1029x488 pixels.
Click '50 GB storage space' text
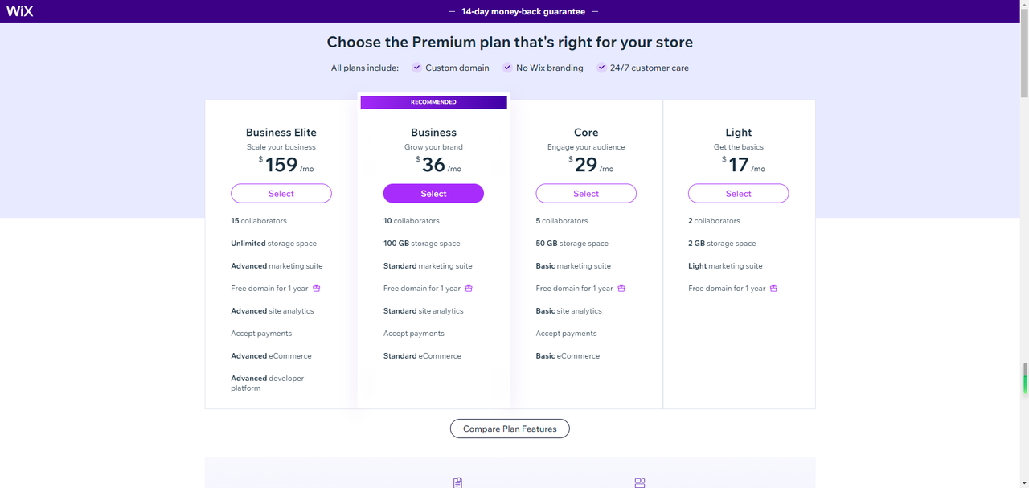(572, 244)
